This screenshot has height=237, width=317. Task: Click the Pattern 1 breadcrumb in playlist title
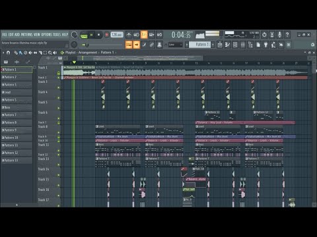coord(107,53)
